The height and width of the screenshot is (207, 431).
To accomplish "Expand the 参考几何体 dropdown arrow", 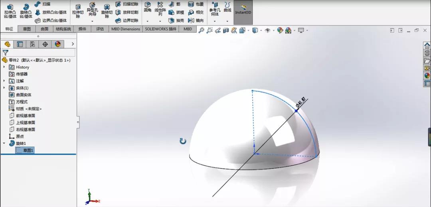I will pyautogui.click(x=215, y=21).
